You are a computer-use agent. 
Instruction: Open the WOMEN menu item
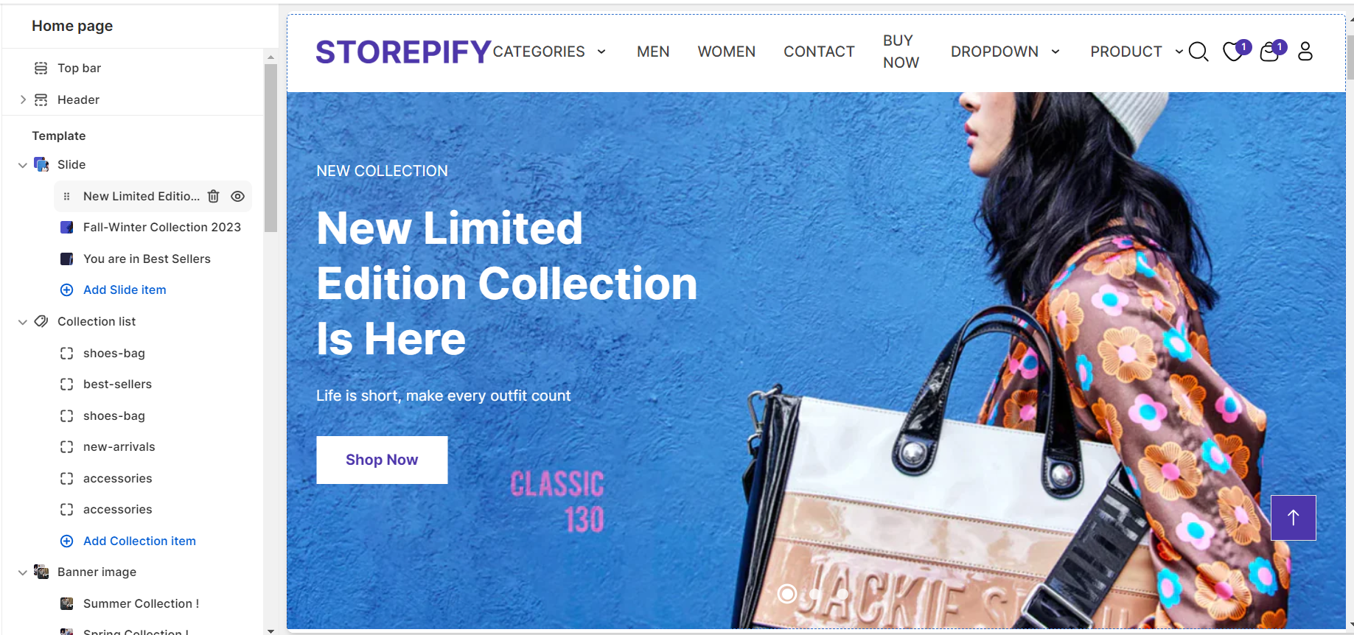(x=727, y=52)
